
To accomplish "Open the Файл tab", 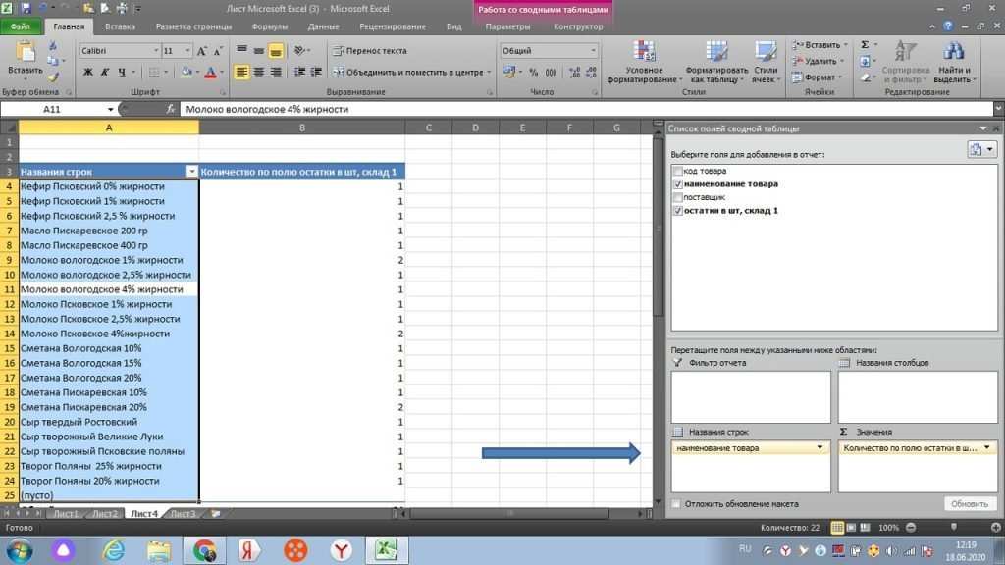I will coord(21,26).
